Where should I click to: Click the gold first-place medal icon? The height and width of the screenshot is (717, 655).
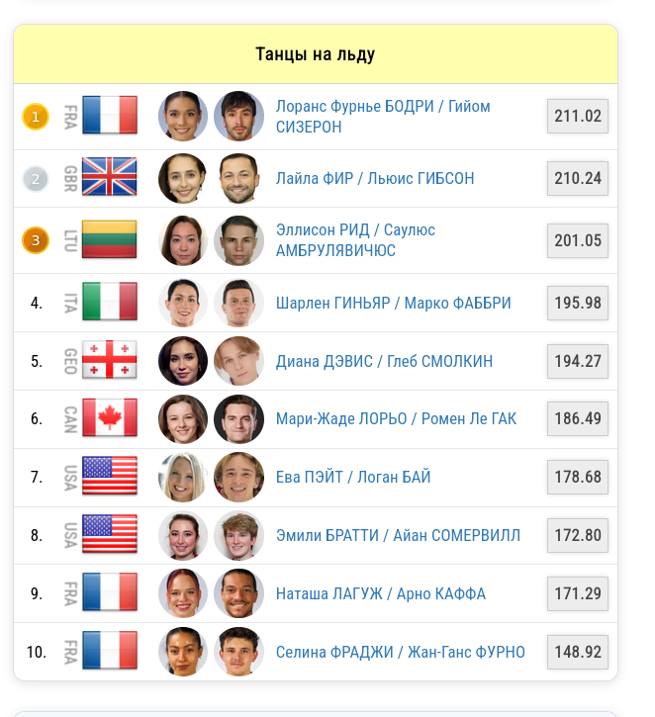[x=36, y=118]
